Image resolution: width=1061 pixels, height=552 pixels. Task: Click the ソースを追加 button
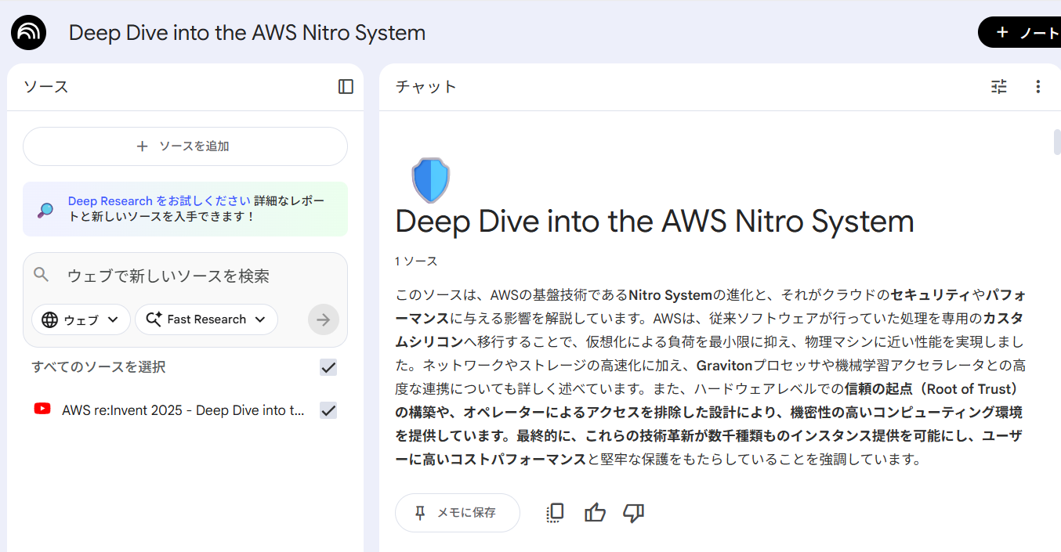(185, 146)
